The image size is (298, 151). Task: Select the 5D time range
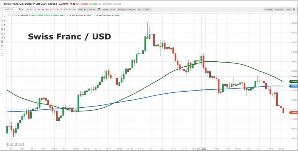[x=31, y=9]
